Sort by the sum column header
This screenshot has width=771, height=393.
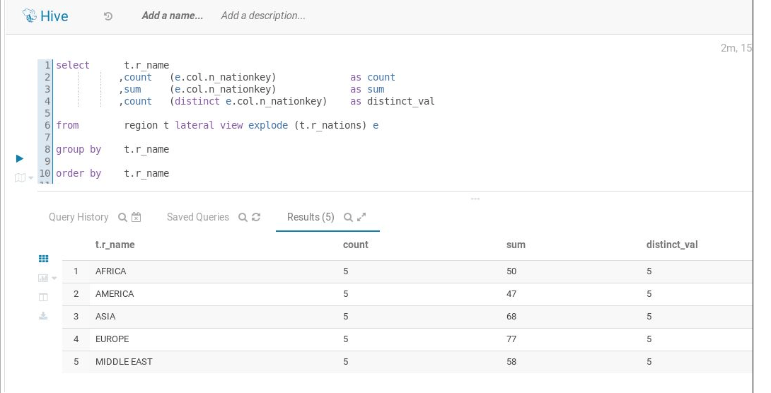pyautogui.click(x=516, y=245)
